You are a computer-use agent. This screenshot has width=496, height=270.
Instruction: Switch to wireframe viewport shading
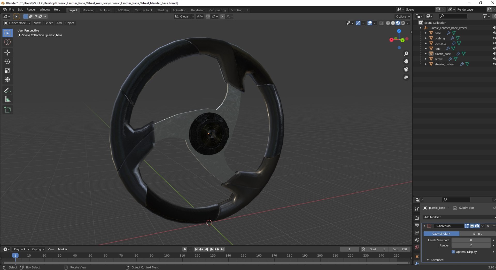point(388,23)
